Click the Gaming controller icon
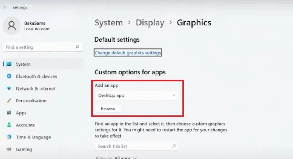293x159 pixels. coord(9,149)
